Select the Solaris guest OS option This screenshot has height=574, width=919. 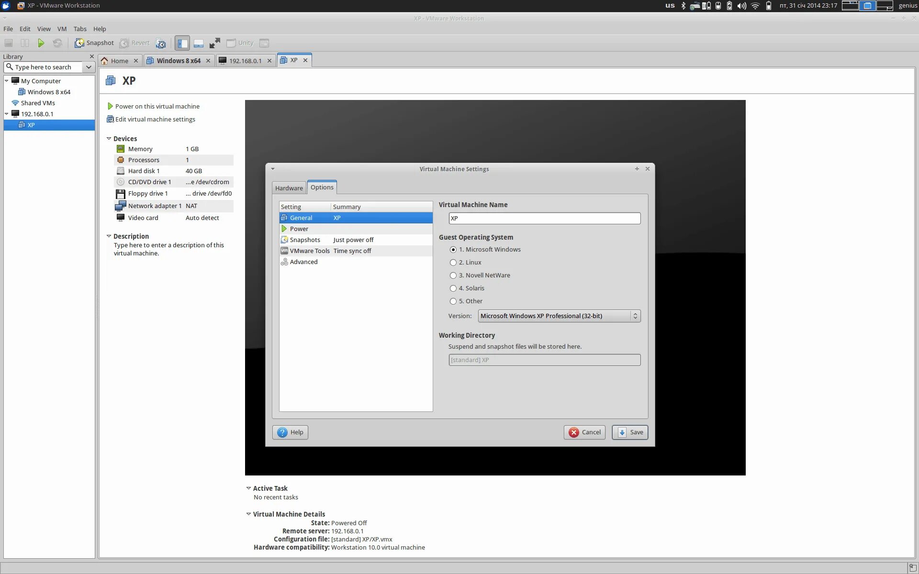click(453, 288)
